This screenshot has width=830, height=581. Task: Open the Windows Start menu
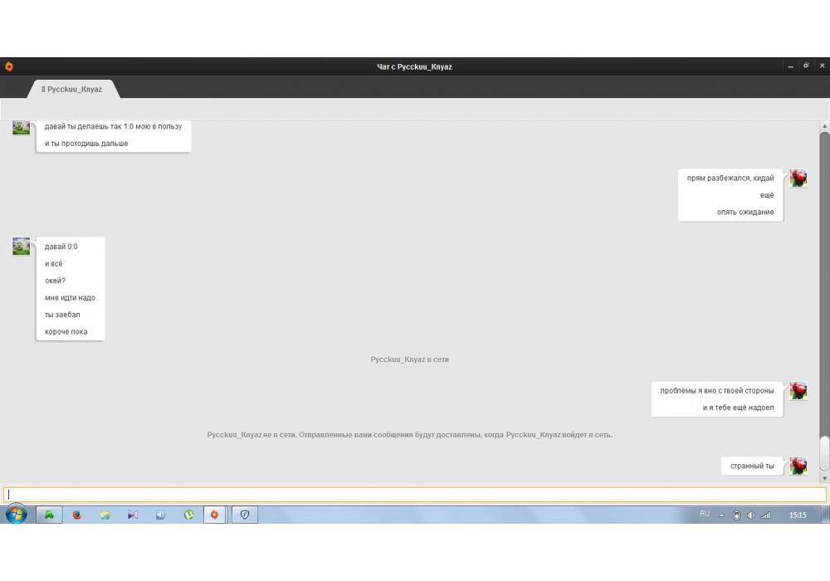16,515
